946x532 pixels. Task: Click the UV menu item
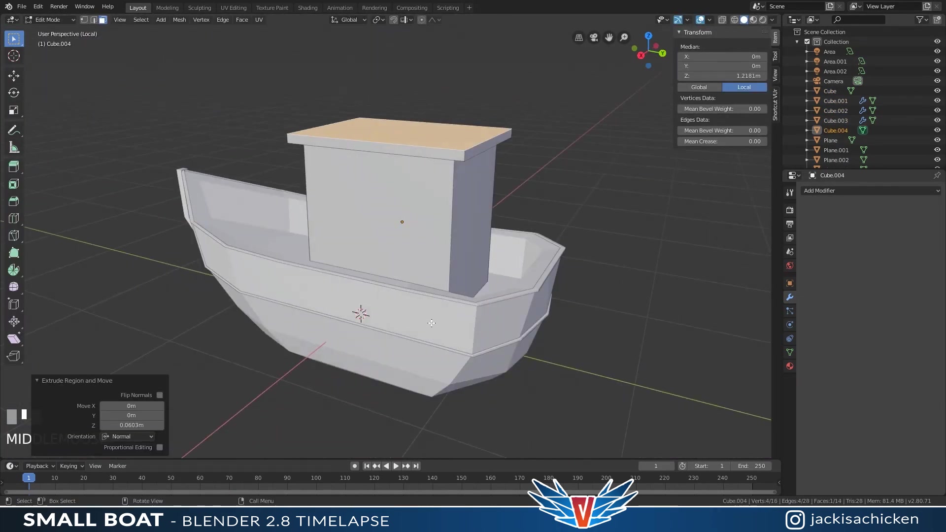[x=259, y=20]
